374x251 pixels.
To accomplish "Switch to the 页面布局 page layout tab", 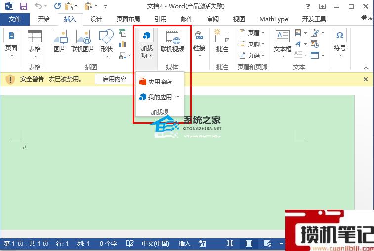I will click(x=128, y=19).
